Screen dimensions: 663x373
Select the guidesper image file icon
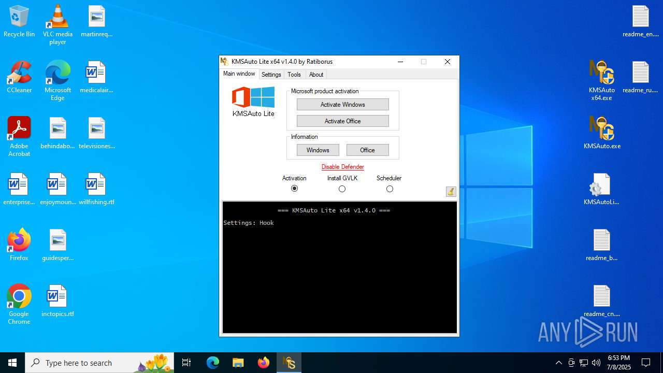pos(57,246)
